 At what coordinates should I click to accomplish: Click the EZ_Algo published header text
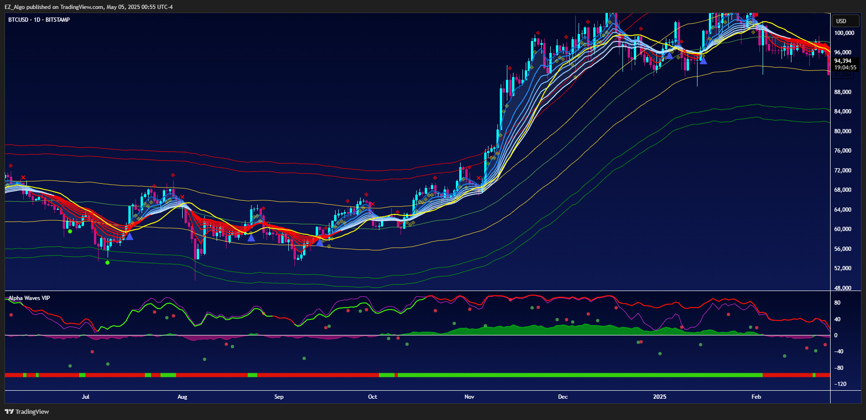[x=89, y=7]
